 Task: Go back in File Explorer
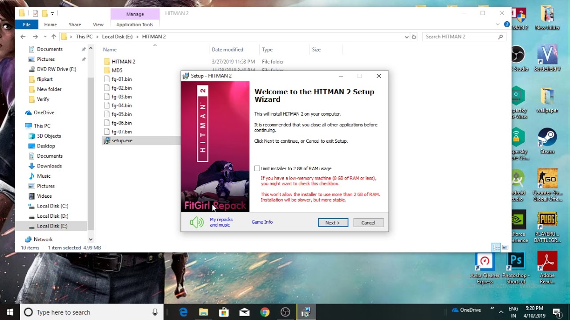click(x=23, y=37)
